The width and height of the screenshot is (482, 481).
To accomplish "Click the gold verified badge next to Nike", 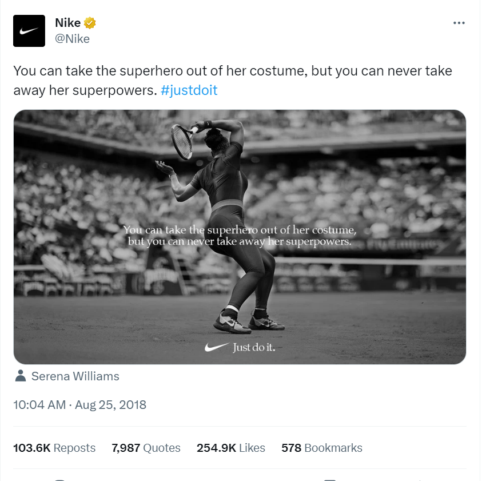I will [89, 22].
